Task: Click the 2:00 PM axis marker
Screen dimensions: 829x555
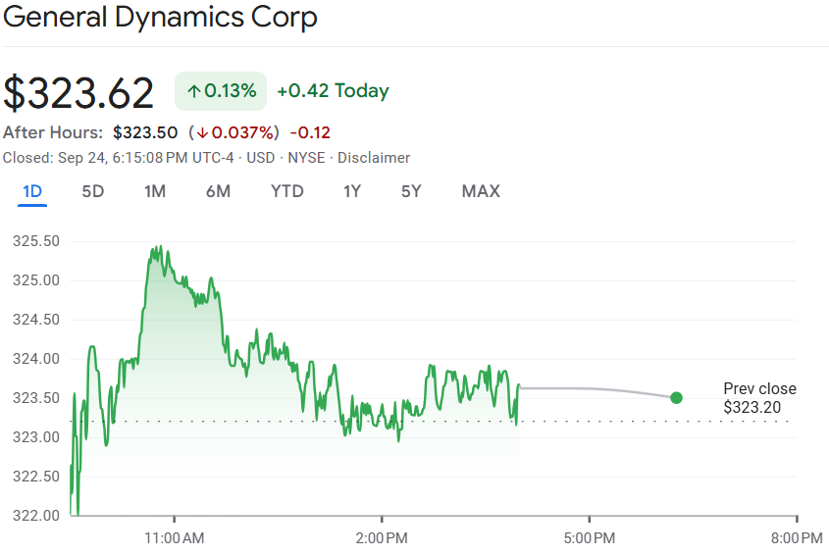Action: coord(382,537)
